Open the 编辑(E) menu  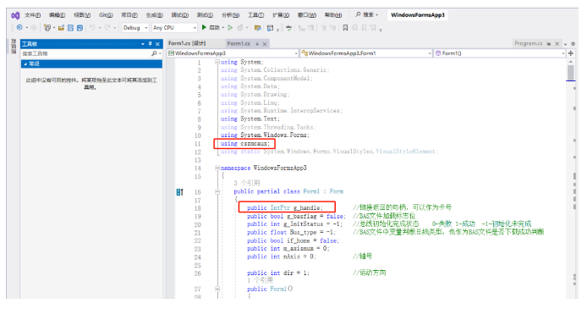[x=57, y=15]
